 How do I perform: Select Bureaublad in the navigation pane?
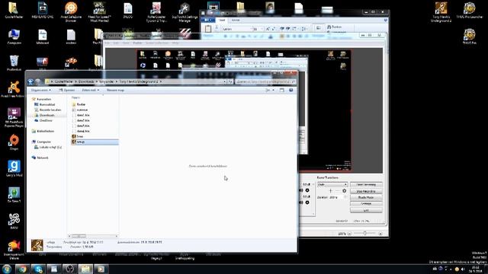point(47,105)
